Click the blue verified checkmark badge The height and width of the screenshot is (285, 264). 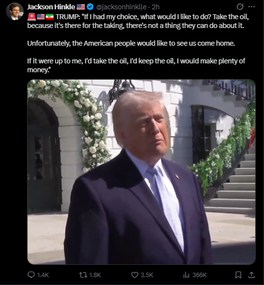pos(90,7)
